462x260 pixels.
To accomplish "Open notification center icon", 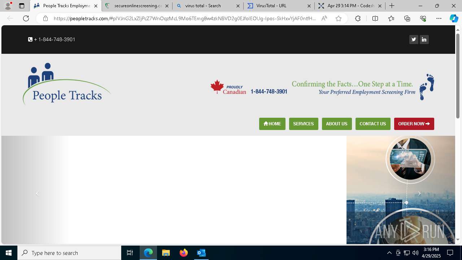I will (450, 253).
